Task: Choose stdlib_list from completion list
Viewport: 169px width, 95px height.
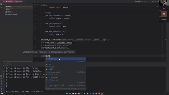Action: 66,80
